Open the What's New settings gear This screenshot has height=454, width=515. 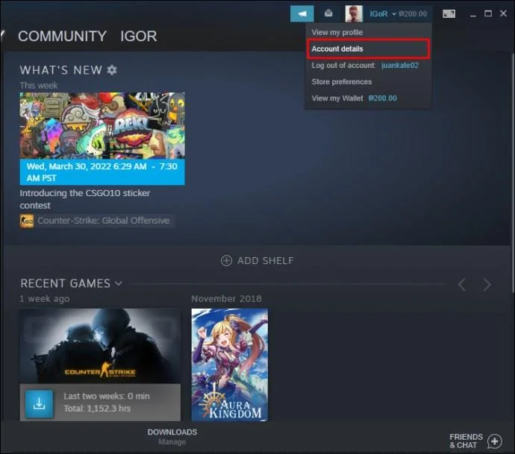point(112,70)
